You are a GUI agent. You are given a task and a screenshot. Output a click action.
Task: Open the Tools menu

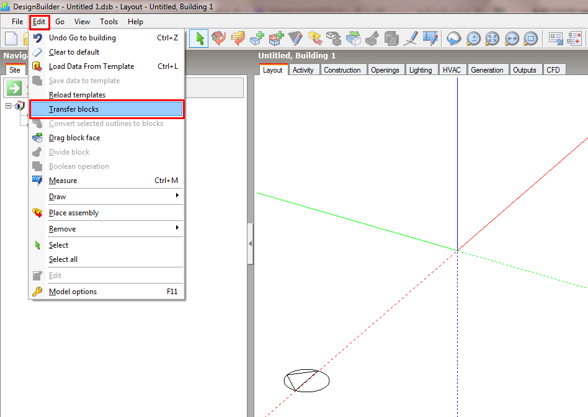[109, 22]
